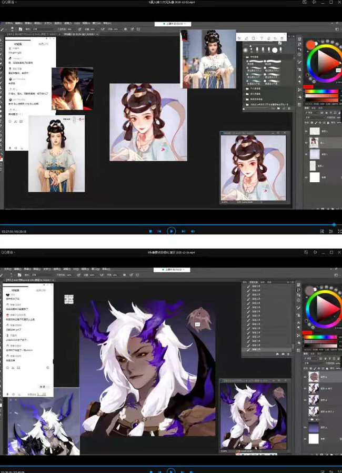Open QQ影音 menu on the demon video player

click(8, 252)
